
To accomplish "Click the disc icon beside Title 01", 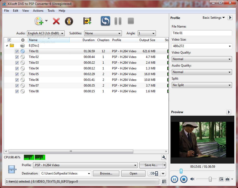I will [23, 51].
